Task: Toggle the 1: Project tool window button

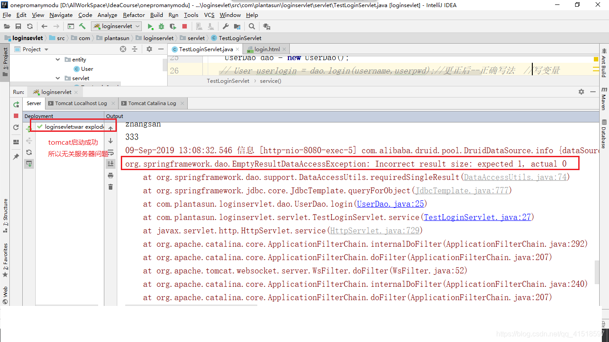Action: point(5,62)
